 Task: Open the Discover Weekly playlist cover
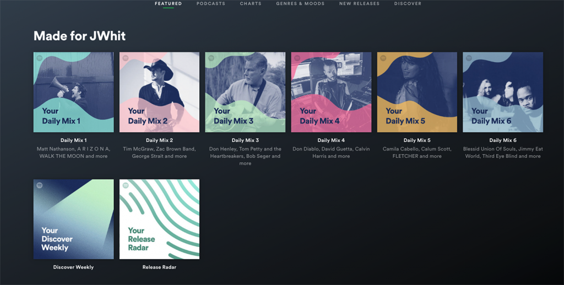73,219
